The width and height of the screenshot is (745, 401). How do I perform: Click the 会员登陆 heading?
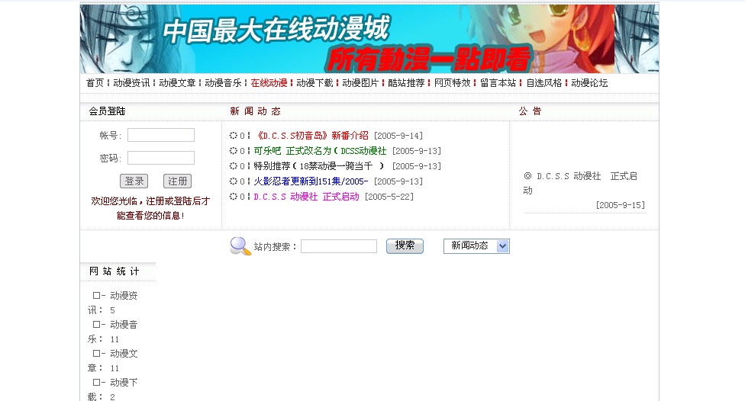[x=108, y=111]
